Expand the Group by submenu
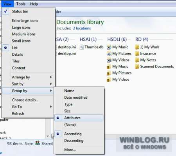Screen dimensions: 176x156 (28, 91)
